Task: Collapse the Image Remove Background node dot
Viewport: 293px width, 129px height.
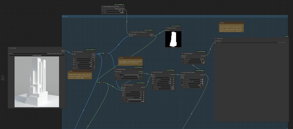Action: pyautogui.click(x=130, y=32)
